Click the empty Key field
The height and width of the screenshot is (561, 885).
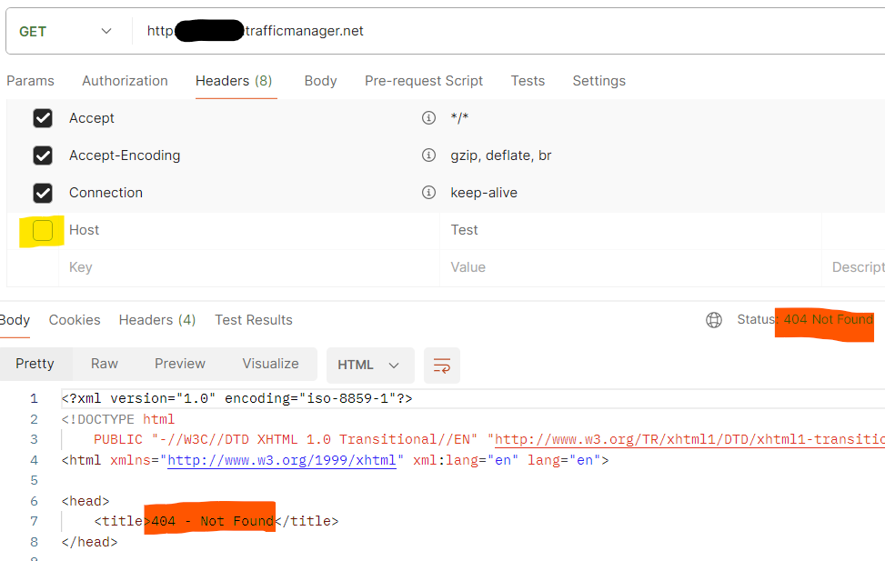tap(249, 267)
